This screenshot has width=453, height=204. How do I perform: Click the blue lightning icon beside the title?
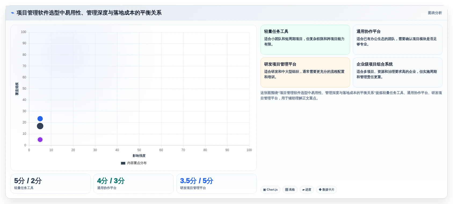(13, 13)
